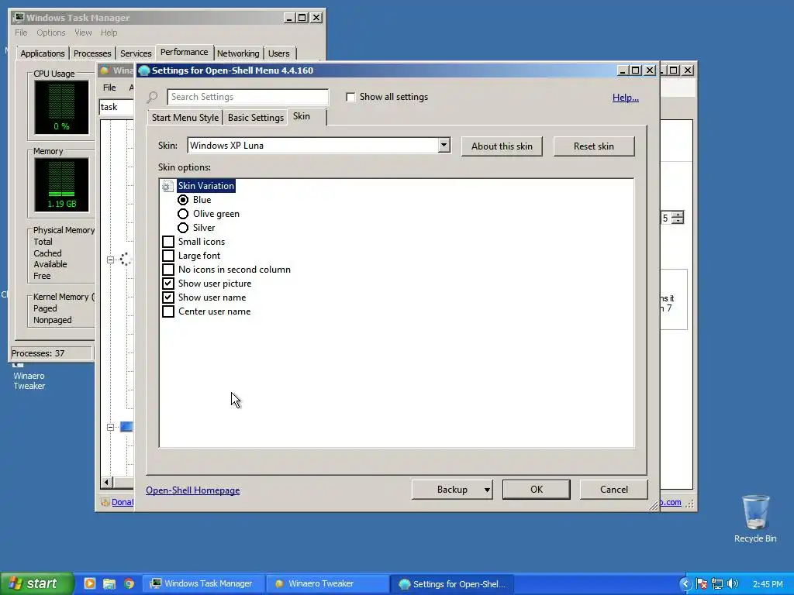
Task: Select the Blue skin variation
Action: [x=183, y=200]
